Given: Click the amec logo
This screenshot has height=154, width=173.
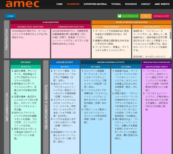Looking at the screenshot, I should coord(22,4).
